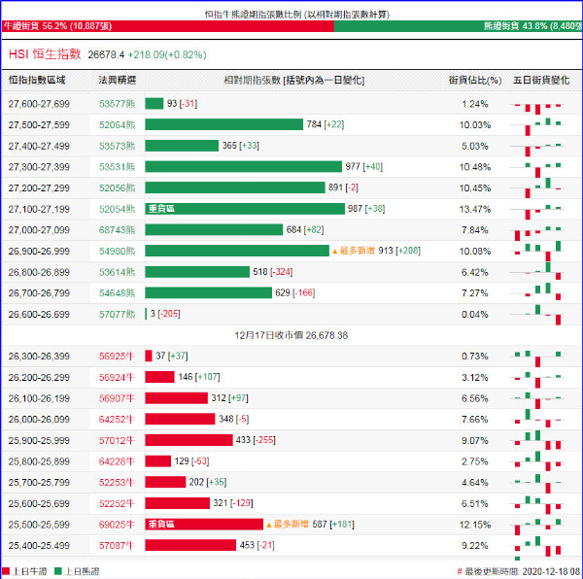This screenshot has height=579, width=583.
Task: Open bear certificate 54648熊 link
Action: (117, 293)
